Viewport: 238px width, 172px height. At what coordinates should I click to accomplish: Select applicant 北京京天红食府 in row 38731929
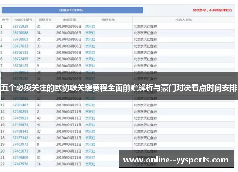145,26
